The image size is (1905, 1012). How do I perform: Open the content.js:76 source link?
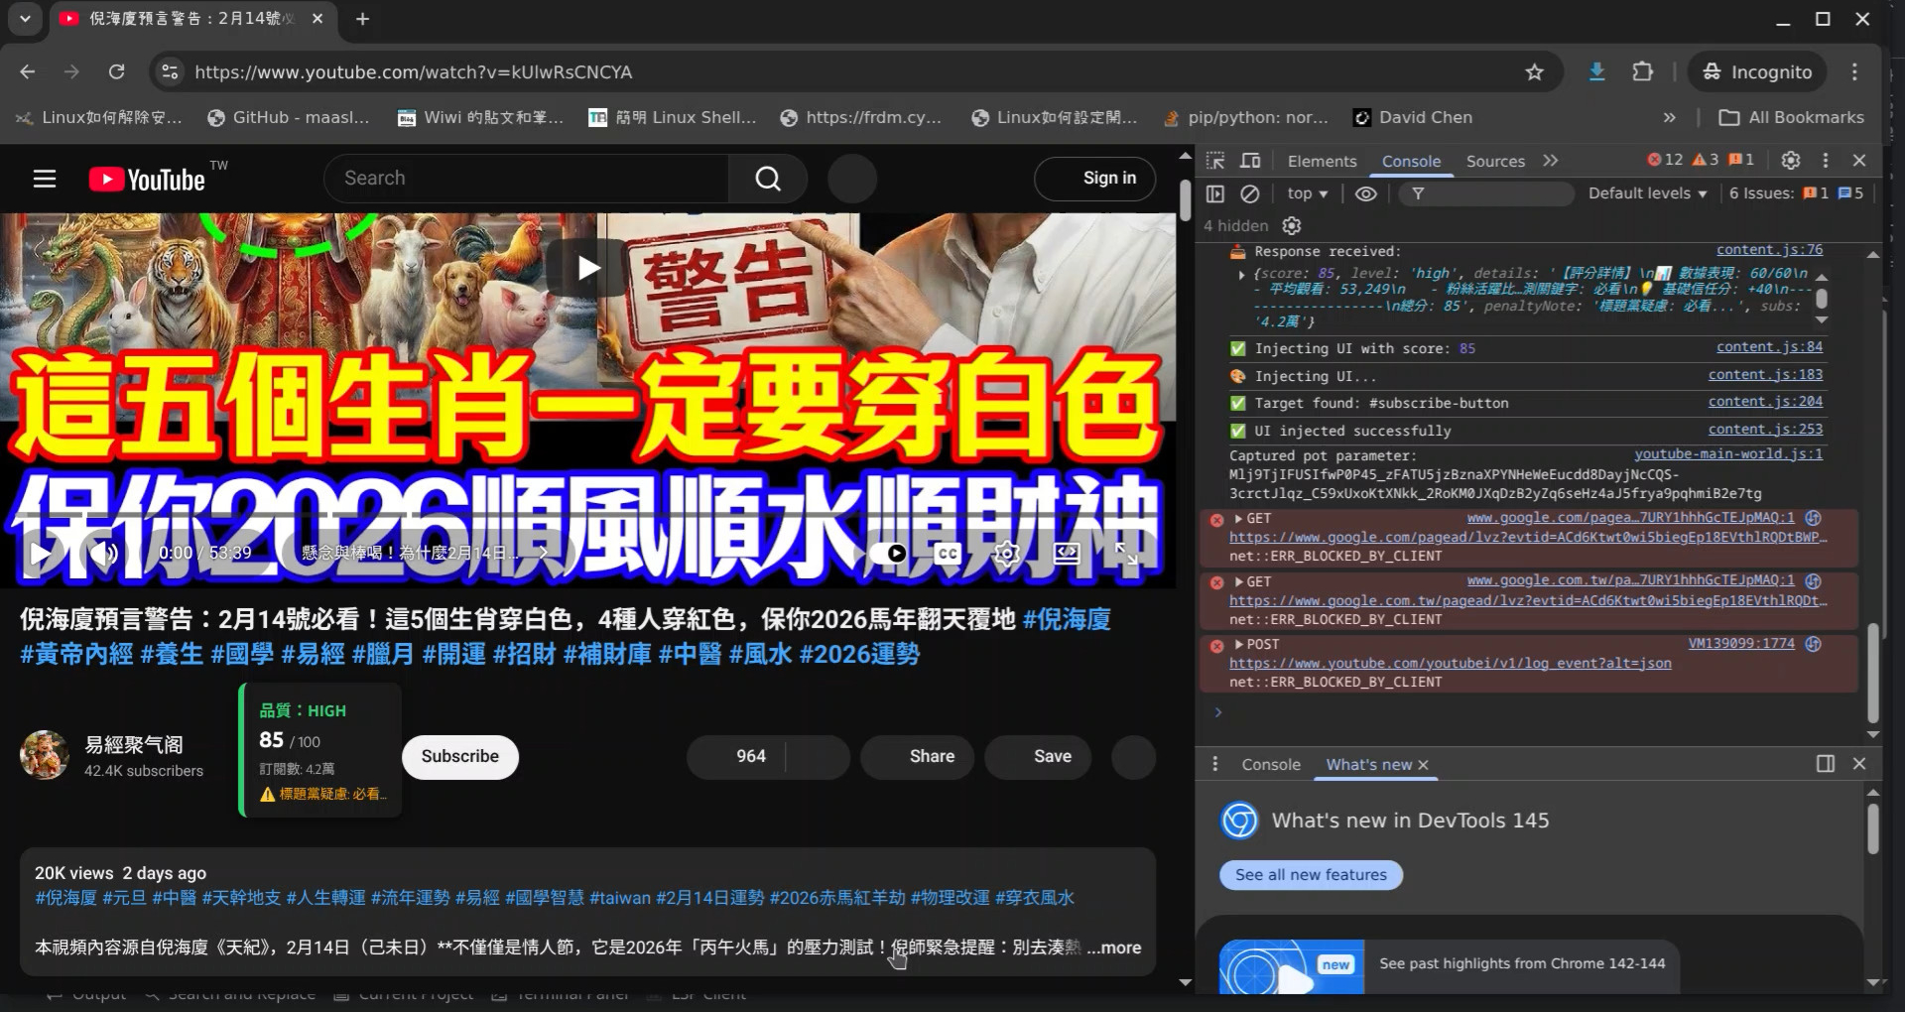[1769, 250]
